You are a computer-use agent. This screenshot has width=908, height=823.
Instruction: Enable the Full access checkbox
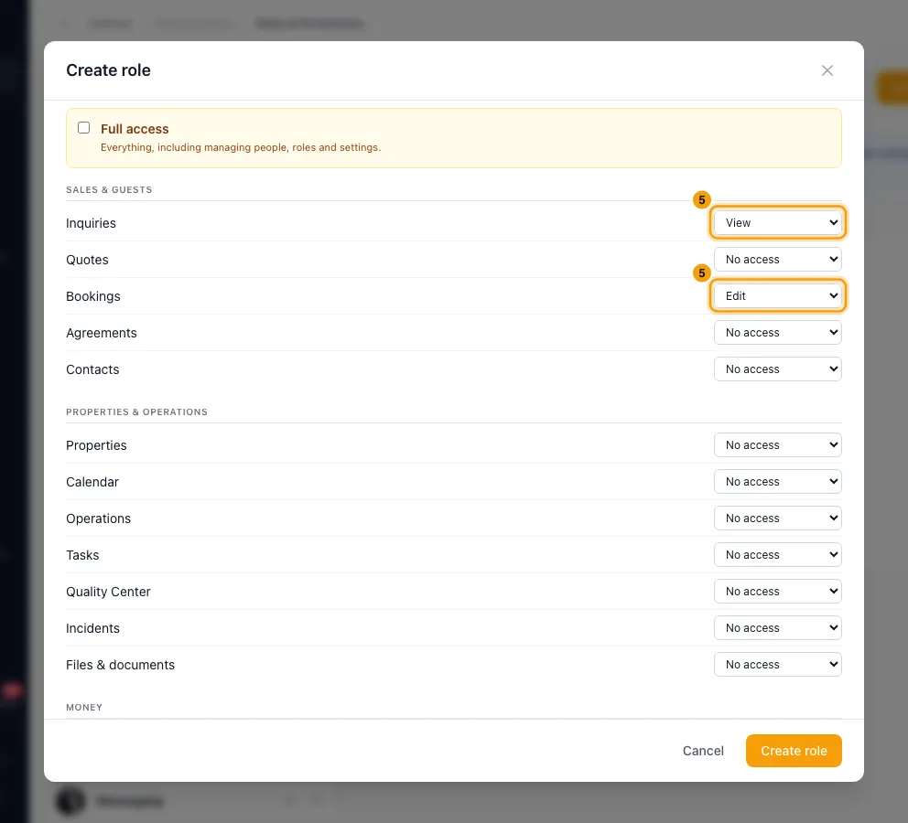pyautogui.click(x=84, y=128)
